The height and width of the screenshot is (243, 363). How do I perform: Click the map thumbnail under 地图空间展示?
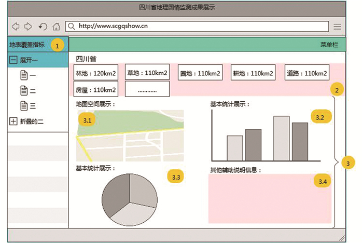(129, 136)
